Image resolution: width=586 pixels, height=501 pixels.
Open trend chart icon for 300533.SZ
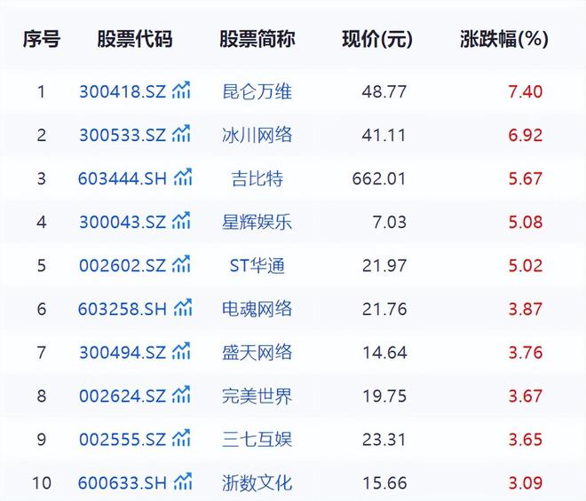(x=182, y=134)
